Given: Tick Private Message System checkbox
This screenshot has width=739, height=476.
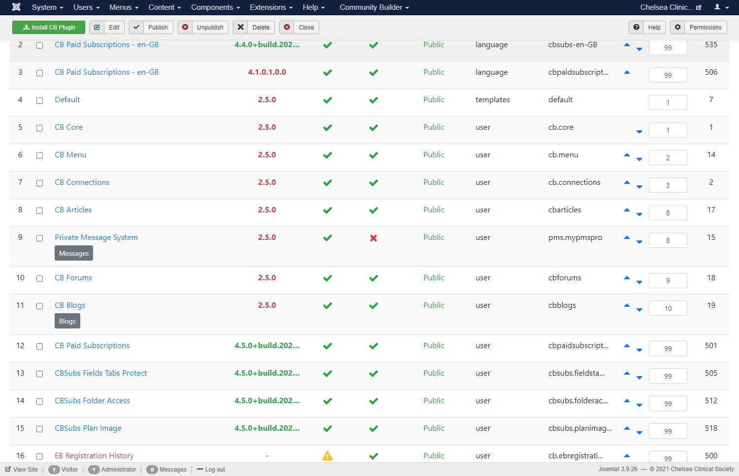Looking at the screenshot, I should click(39, 238).
